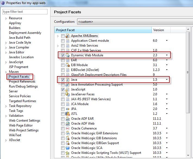Click the WebLogic Scripting Tools WLST icon

pos(67,153)
